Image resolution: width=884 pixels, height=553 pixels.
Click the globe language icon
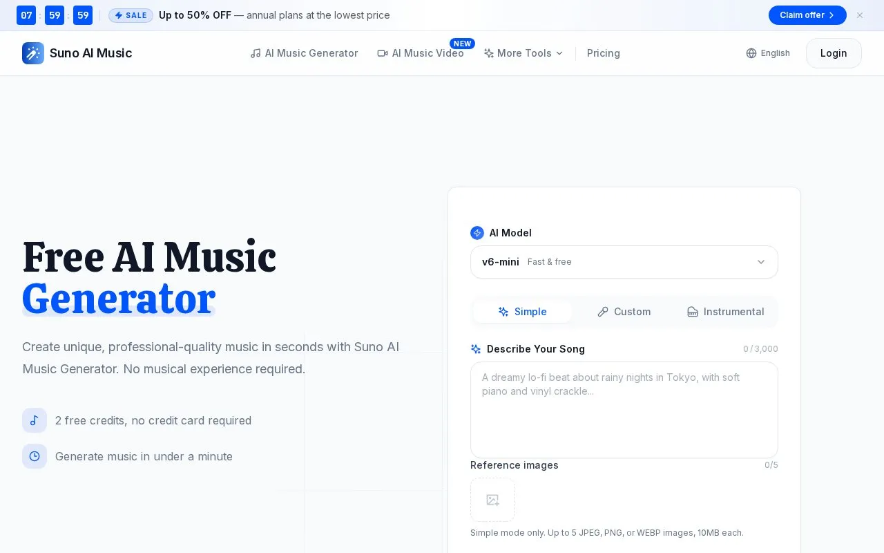pos(751,53)
